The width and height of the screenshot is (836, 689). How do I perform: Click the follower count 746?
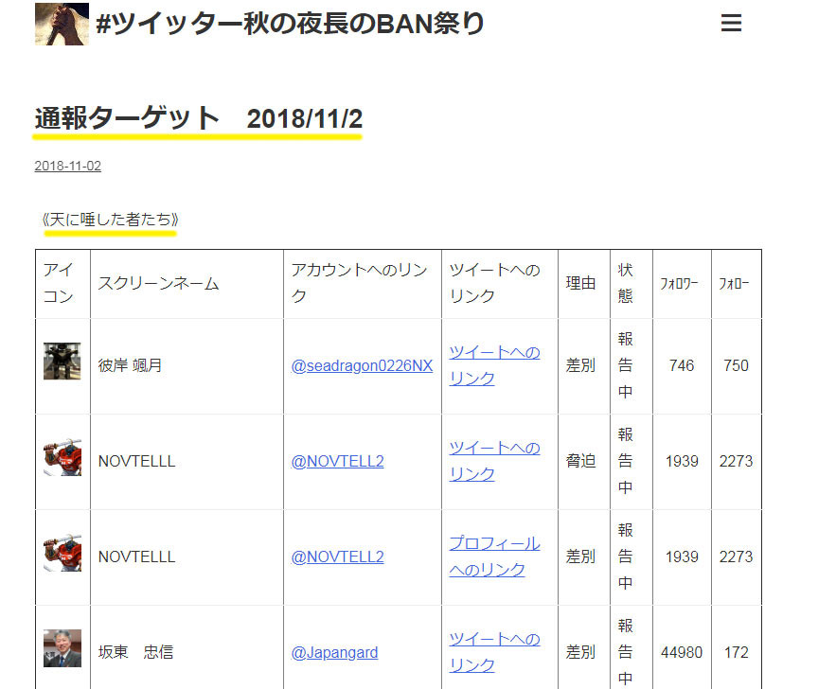click(682, 365)
